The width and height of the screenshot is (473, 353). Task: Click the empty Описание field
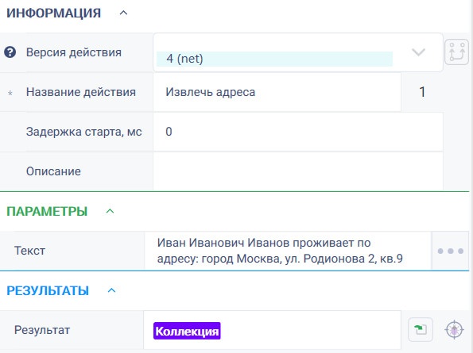coord(298,171)
